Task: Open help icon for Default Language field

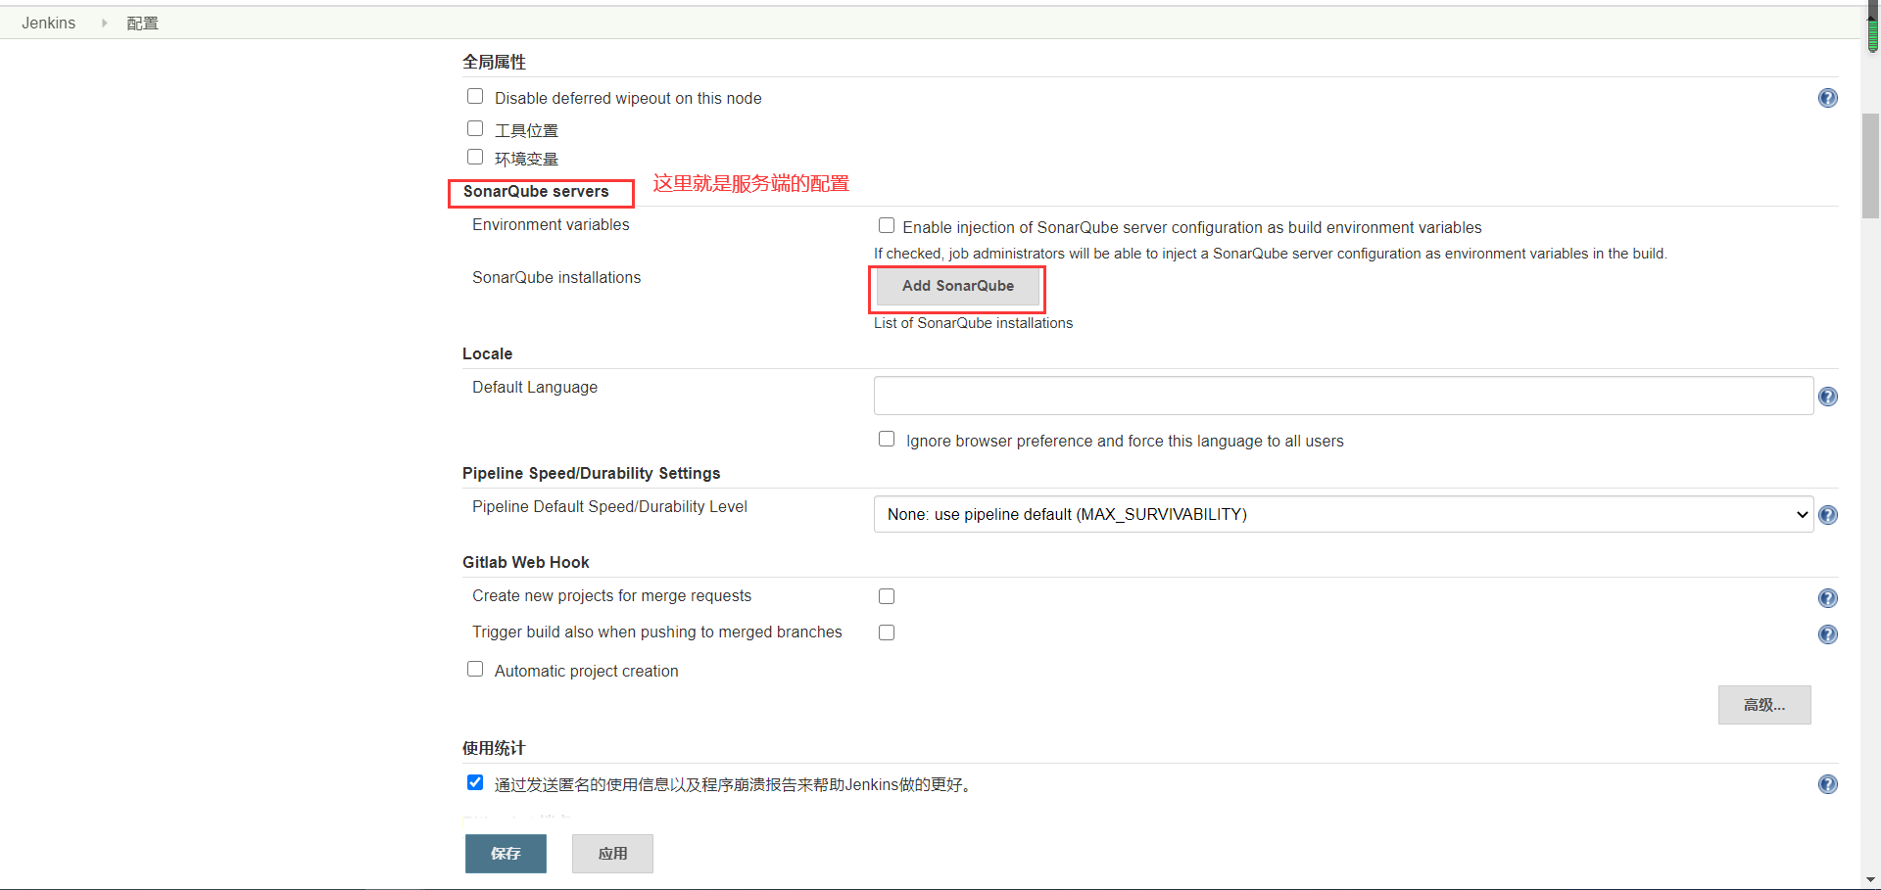Action: pos(1828,397)
